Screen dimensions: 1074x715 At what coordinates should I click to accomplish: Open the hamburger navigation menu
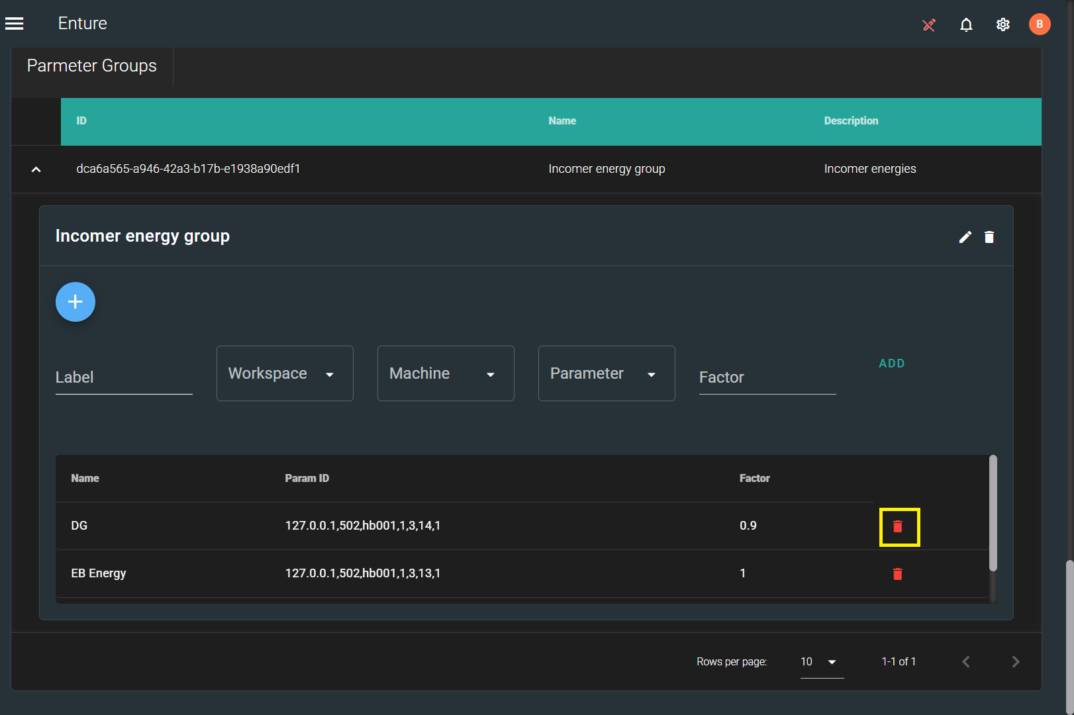point(15,24)
